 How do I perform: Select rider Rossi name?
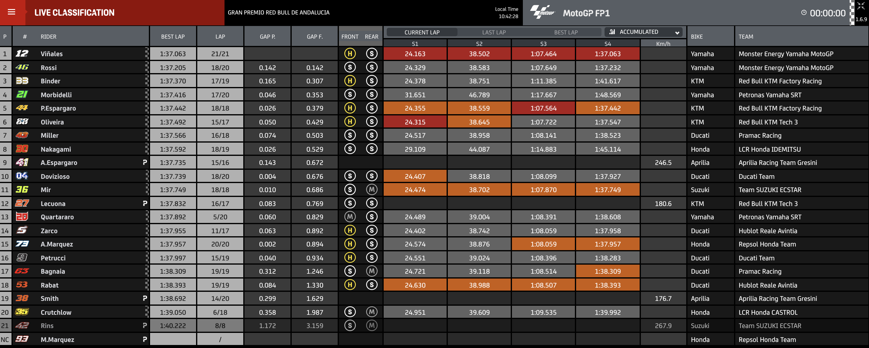[x=49, y=67]
